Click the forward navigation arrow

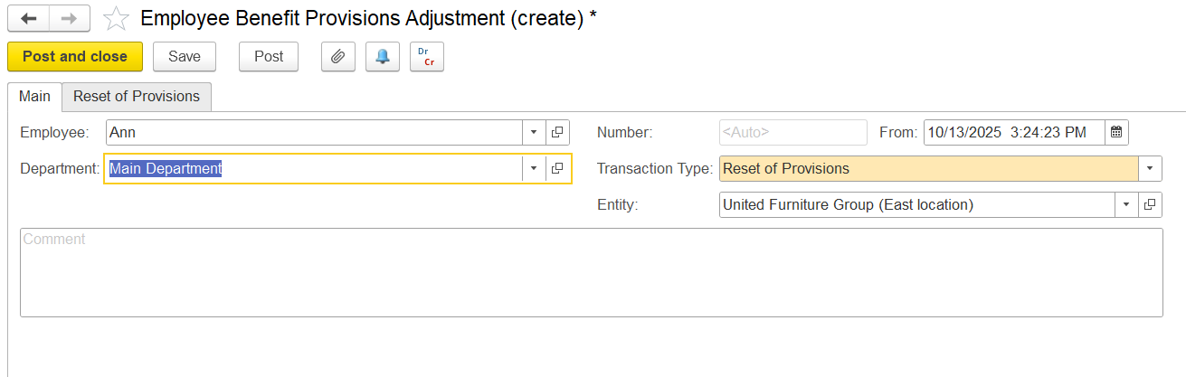coord(70,18)
